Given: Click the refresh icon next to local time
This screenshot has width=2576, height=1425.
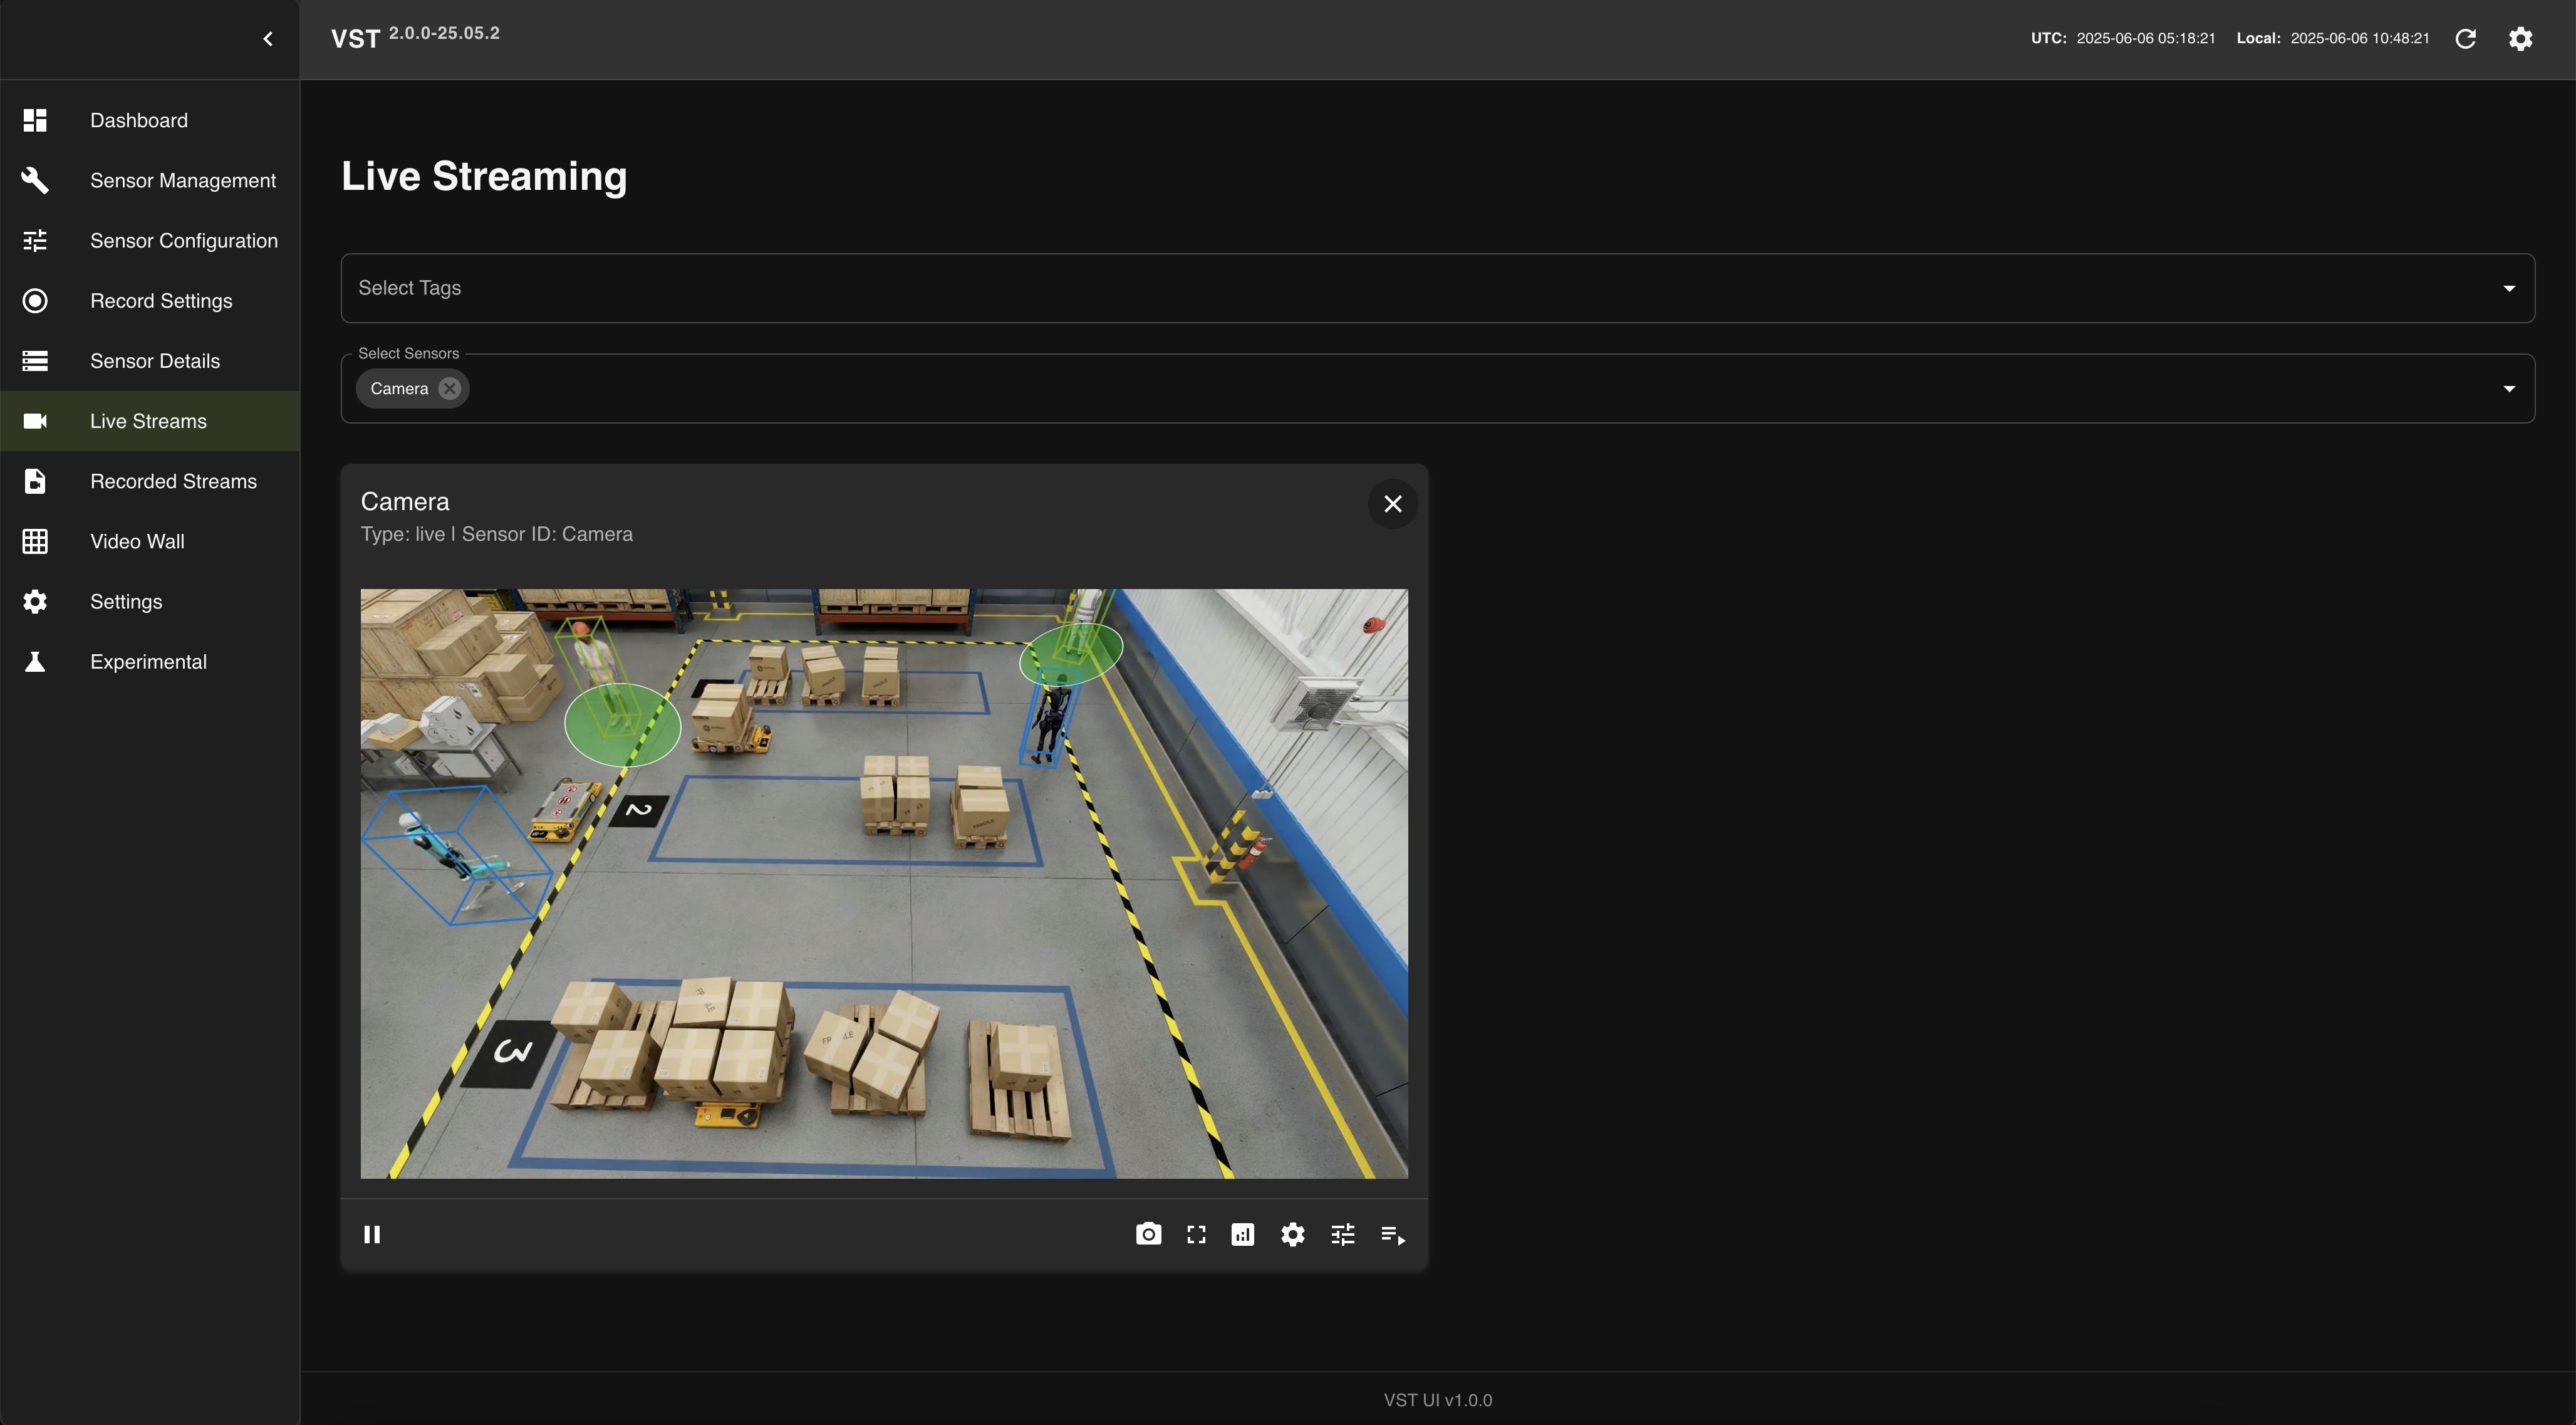Looking at the screenshot, I should click(x=2465, y=39).
